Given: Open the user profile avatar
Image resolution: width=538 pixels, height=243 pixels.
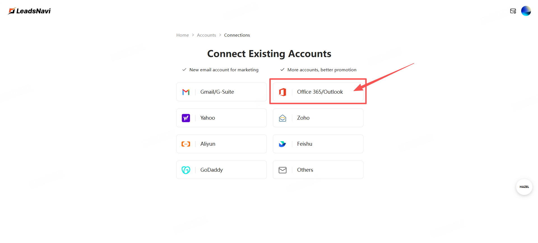Looking at the screenshot, I should (526, 11).
